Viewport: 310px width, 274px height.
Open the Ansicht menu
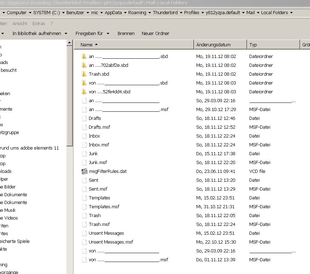pos(20,24)
